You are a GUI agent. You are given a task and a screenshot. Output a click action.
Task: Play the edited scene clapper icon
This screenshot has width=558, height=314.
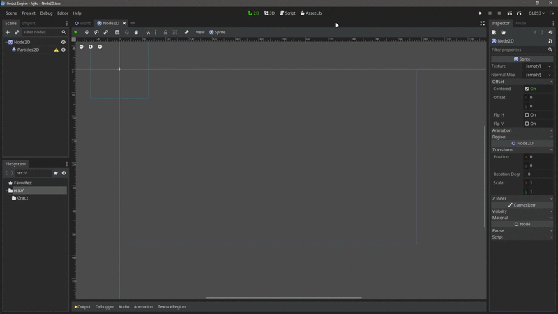510,13
